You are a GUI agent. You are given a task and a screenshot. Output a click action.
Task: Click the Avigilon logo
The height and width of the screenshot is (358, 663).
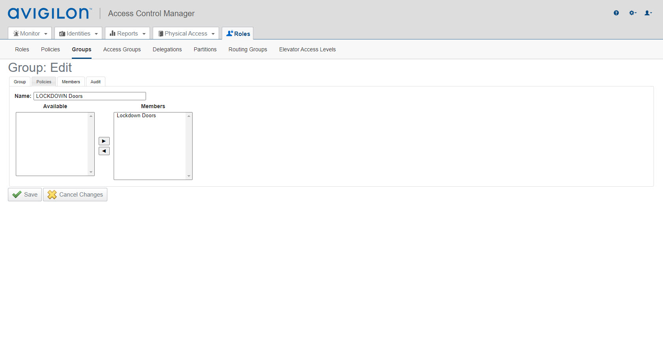point(50,13)
